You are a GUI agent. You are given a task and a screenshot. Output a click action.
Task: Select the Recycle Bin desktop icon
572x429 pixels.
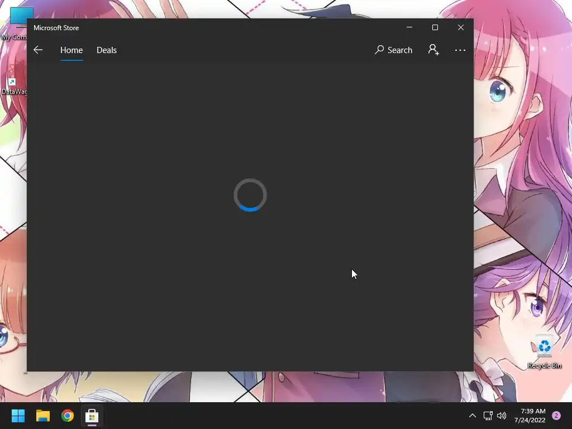[544, 352]
